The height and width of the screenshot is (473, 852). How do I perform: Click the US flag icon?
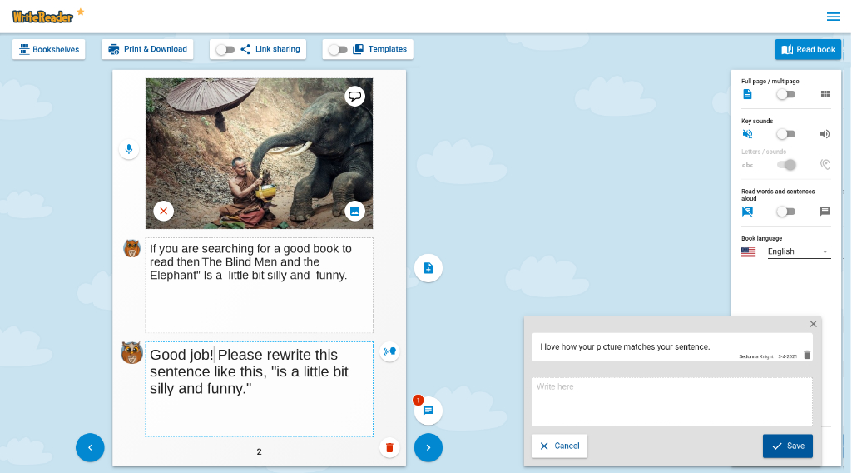tap(748, 252)
